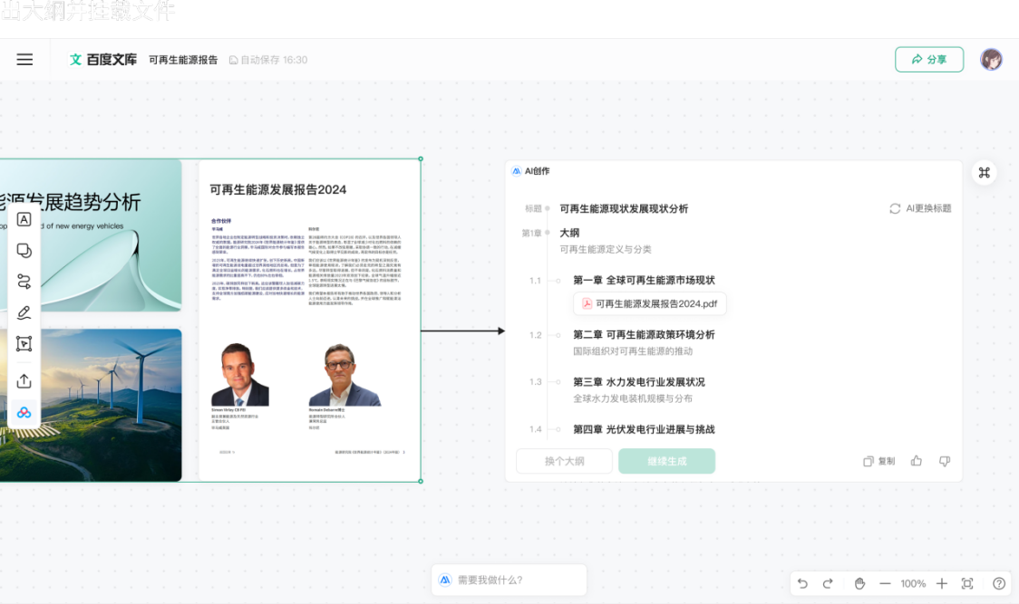This screenshot has width=1019, height=604.
Task: Select the text tool in left toolbar
Action: (24, 219)
